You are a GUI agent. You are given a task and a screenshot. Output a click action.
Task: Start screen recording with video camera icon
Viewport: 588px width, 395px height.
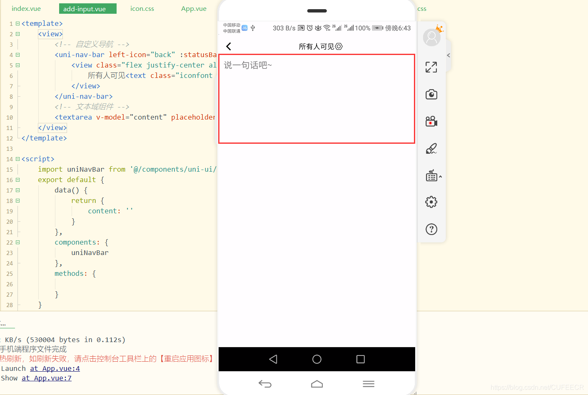pos(431,121)
